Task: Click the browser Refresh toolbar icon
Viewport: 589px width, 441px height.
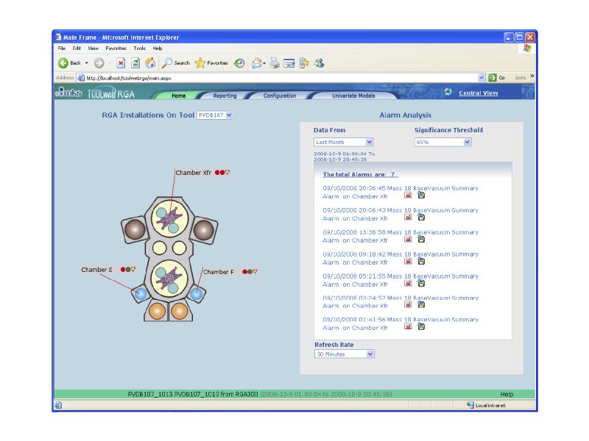Action: pyautogui.click(x=135, y=63)
